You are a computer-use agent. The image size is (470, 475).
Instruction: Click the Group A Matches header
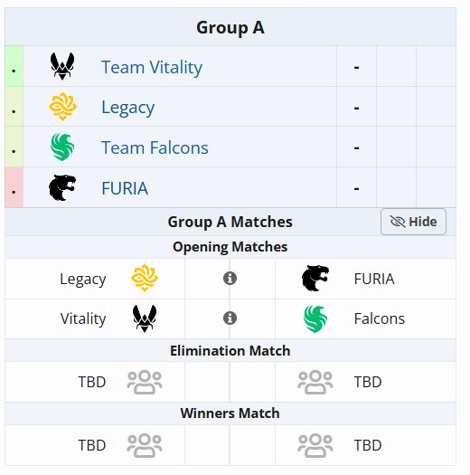tap(230, 222)
